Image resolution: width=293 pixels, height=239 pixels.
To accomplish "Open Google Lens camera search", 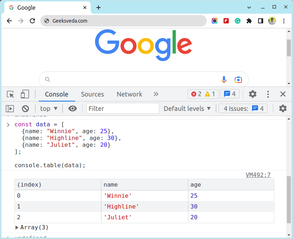I will pos(238,79).
